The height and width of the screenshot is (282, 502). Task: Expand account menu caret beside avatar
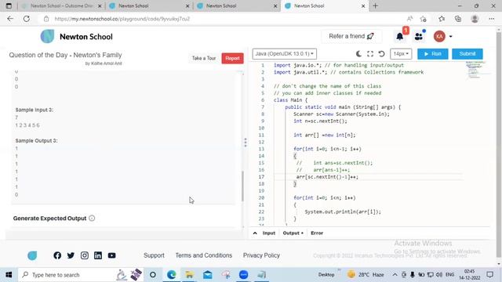[x=450, y=37]
